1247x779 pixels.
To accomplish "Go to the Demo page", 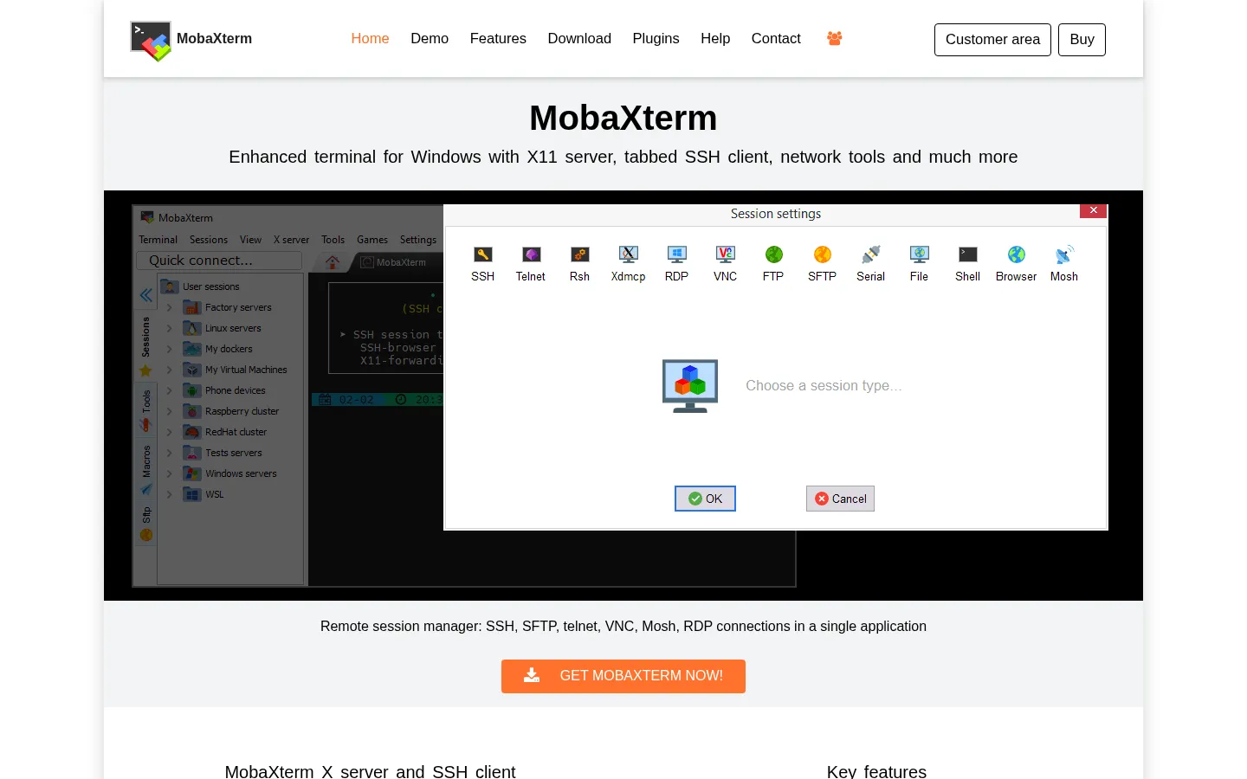I will point(430,38).
